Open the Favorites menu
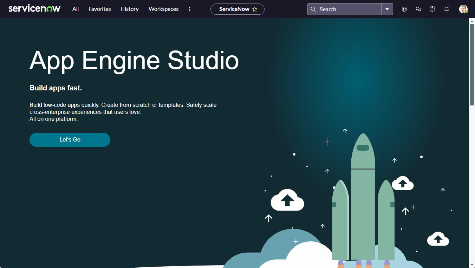This screenshot has height=268, width=475. pyautogui.click(x=100, y=9)
